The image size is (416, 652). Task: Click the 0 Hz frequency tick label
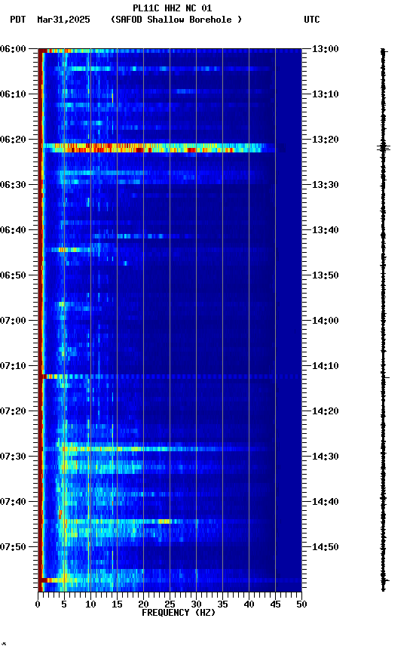point(38,604)
